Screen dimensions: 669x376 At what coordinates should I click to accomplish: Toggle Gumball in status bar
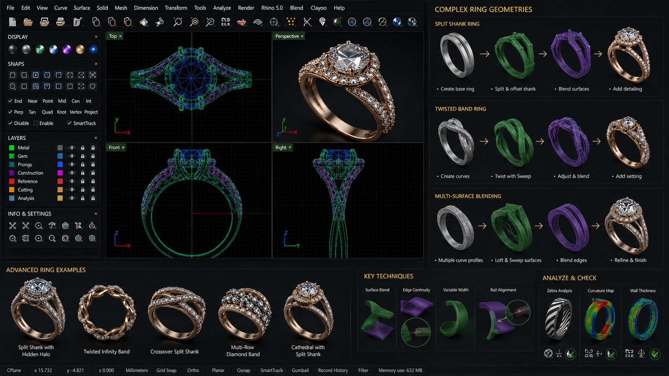(300, 370)
